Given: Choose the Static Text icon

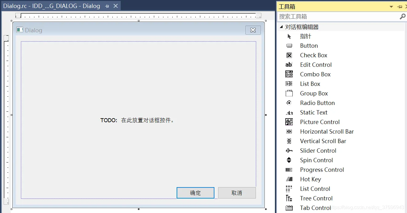Looking at the screenshot, I should [x=289, y=113].
